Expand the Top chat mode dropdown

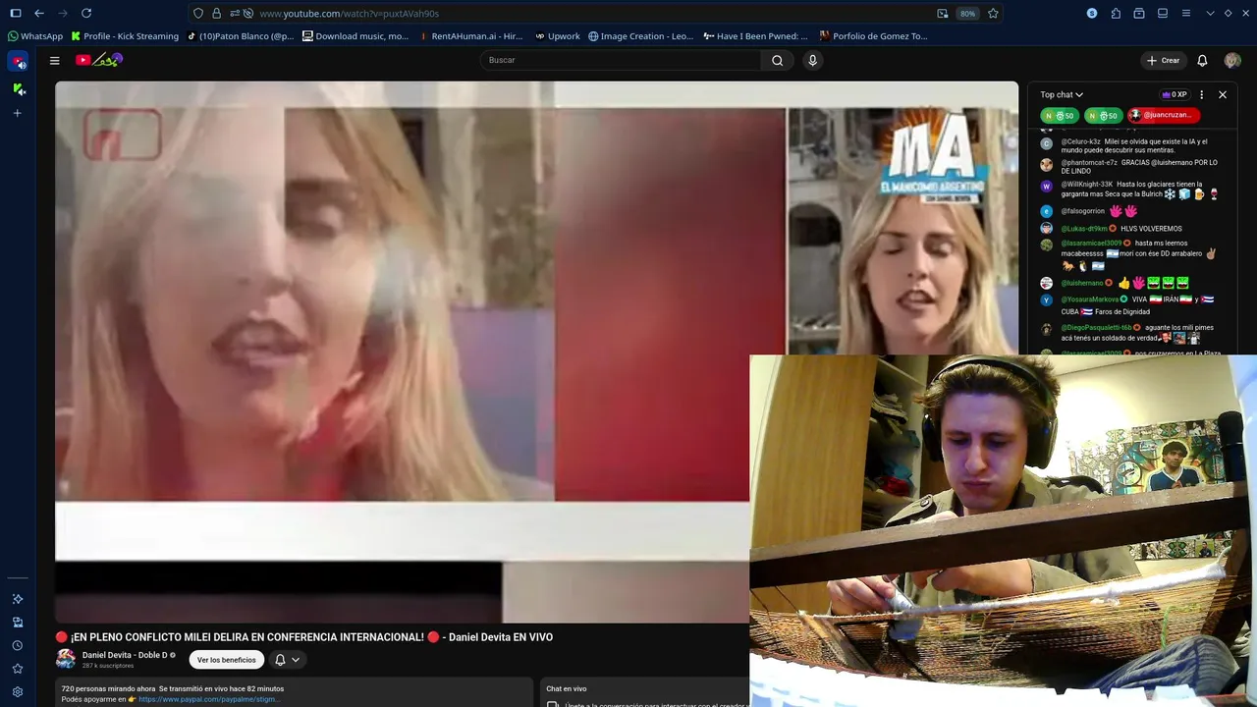[x=1062, y=94]
